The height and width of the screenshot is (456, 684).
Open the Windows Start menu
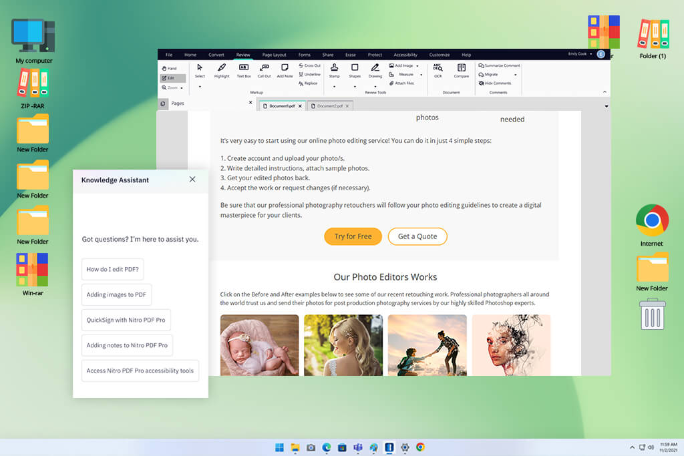click(x=279, y=447)
